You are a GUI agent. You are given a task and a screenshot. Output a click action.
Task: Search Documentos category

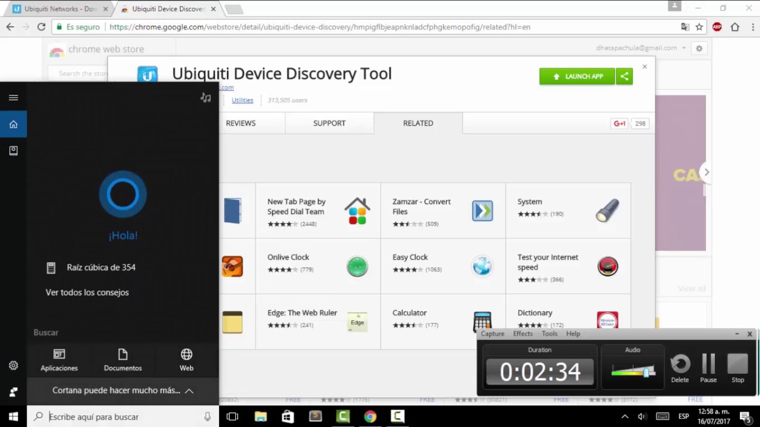tap(123, 360)
